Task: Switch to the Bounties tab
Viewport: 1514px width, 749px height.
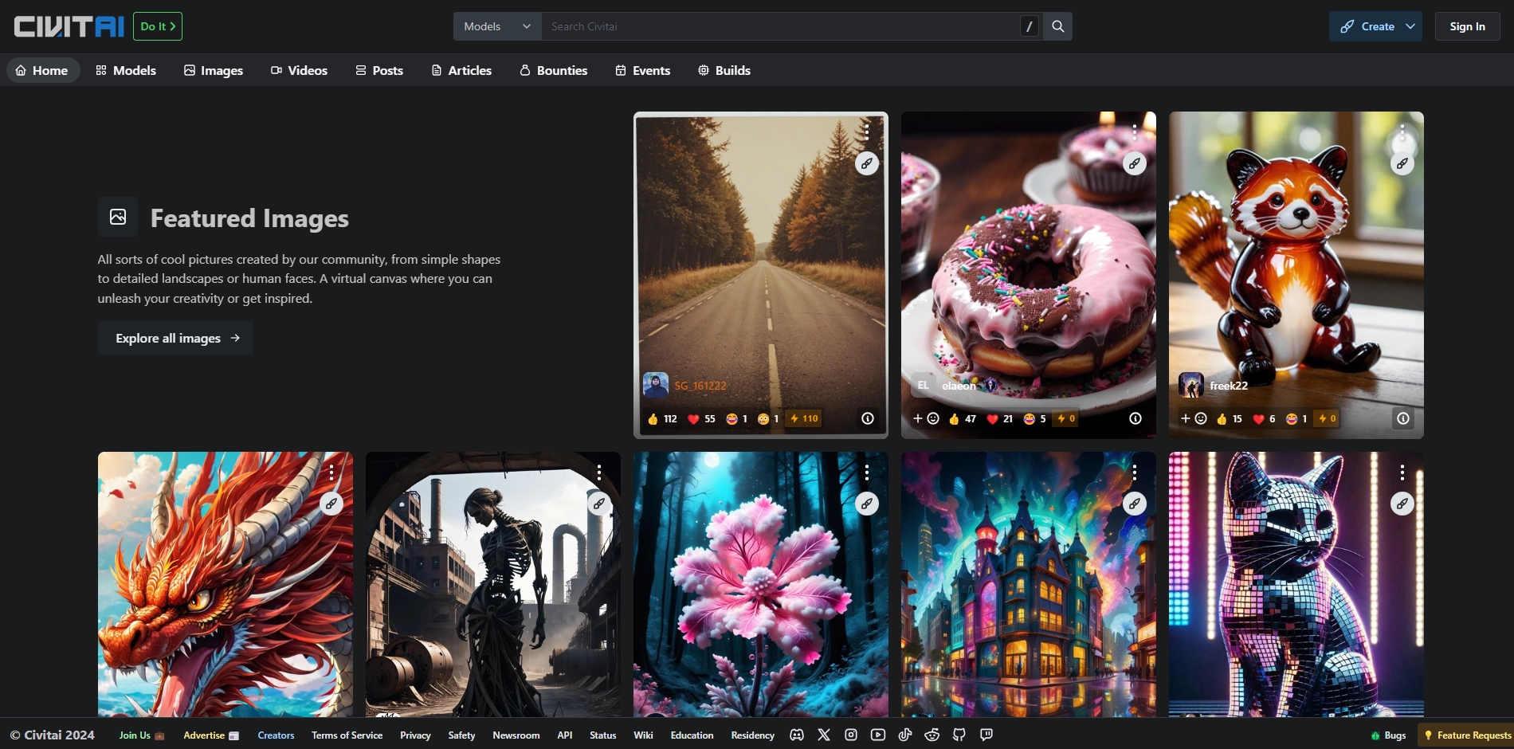Action: click(x=554, y=70)
